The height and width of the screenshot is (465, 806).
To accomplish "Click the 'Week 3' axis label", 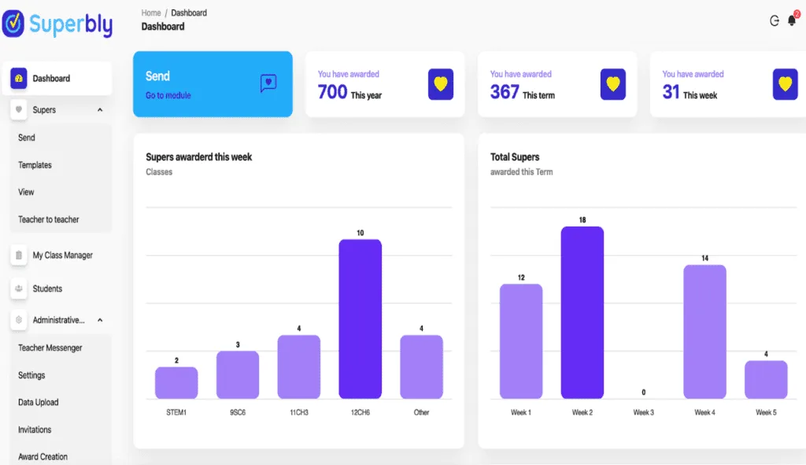I will 644,412.
